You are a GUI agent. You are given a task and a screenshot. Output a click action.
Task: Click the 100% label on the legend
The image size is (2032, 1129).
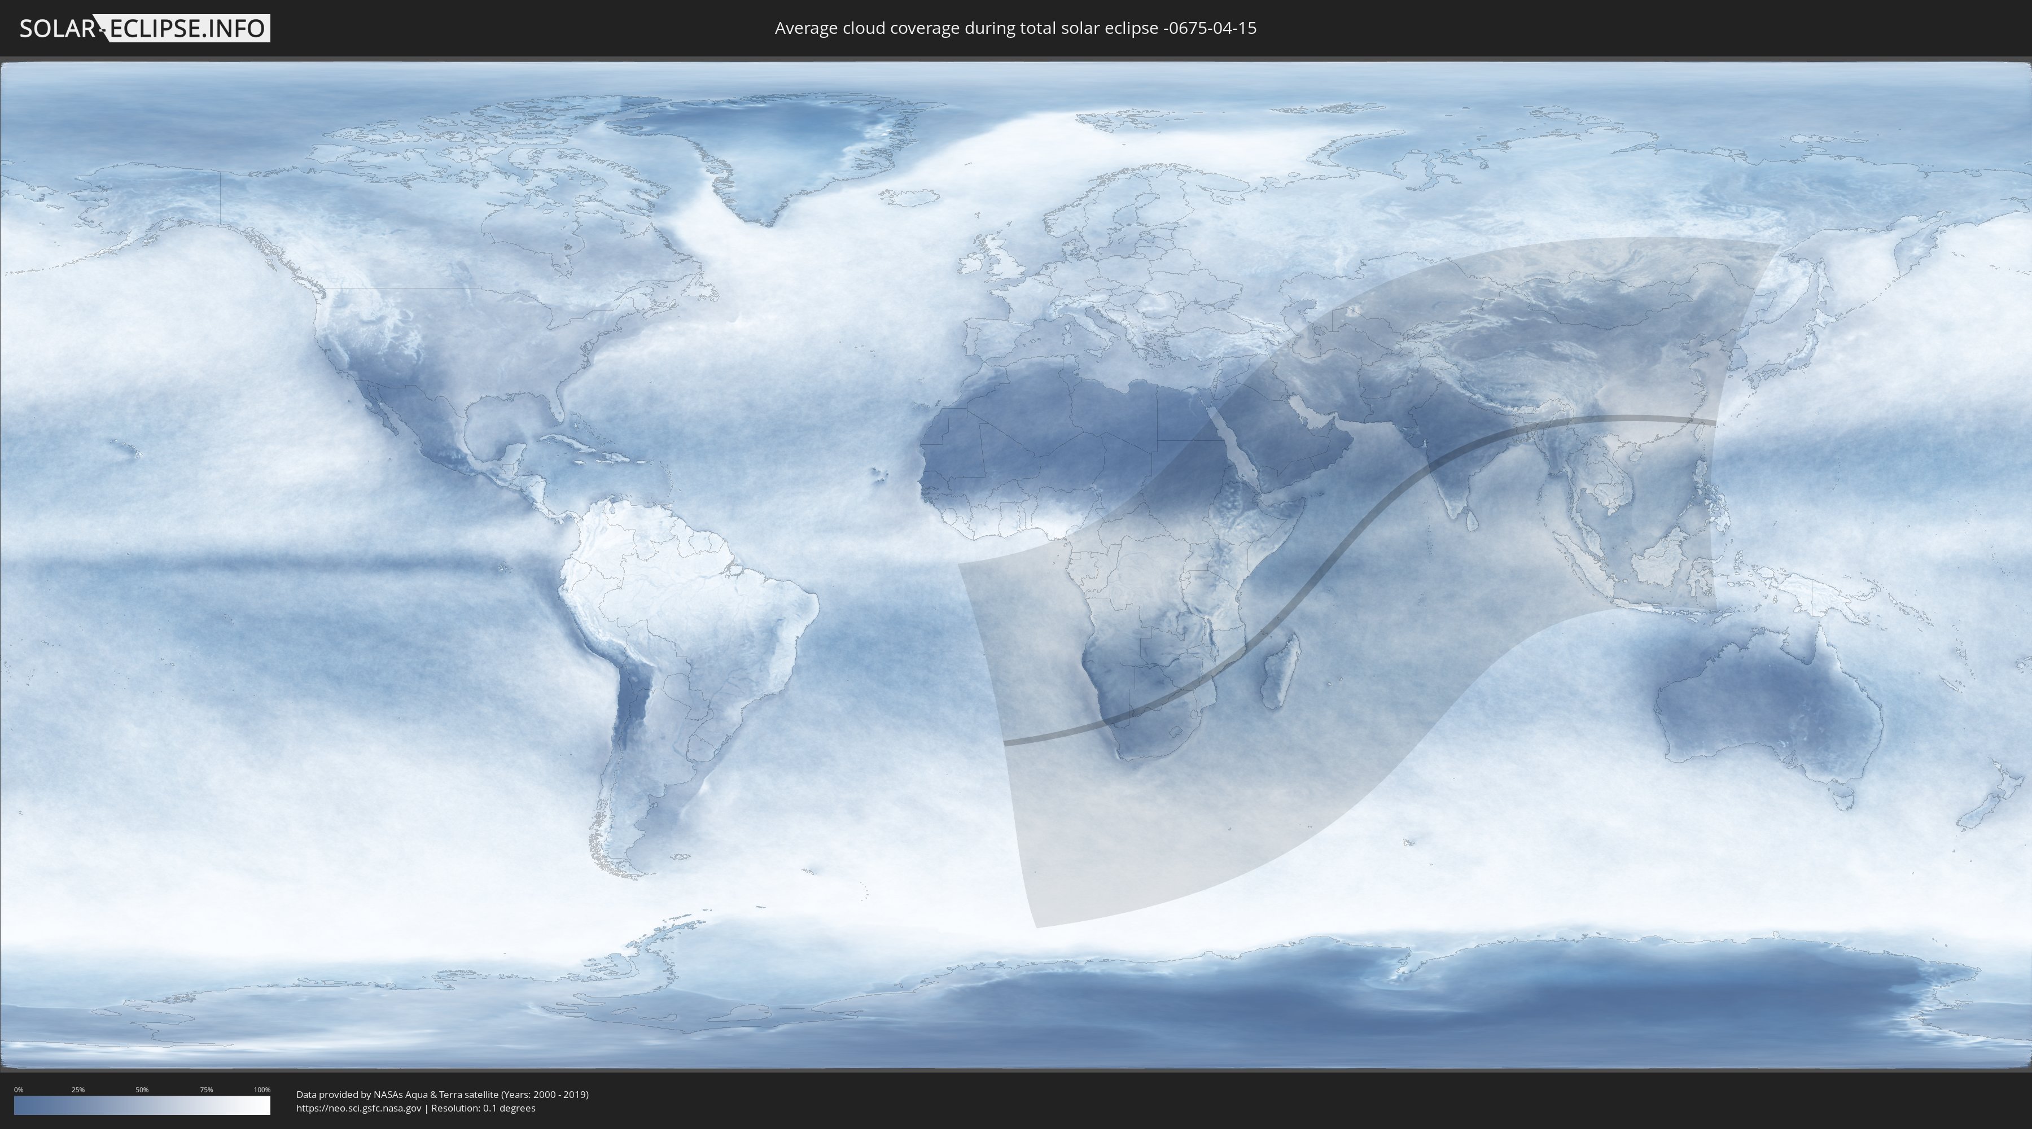(262, 1089)
